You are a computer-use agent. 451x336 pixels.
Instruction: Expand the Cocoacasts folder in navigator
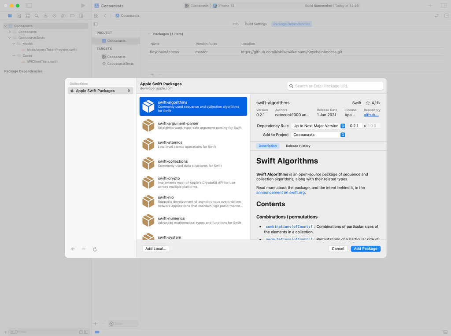[x=10, y=32]
